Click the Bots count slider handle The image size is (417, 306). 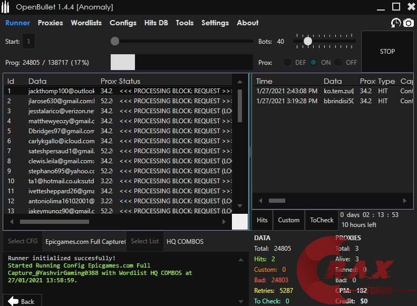coord(308,41)
